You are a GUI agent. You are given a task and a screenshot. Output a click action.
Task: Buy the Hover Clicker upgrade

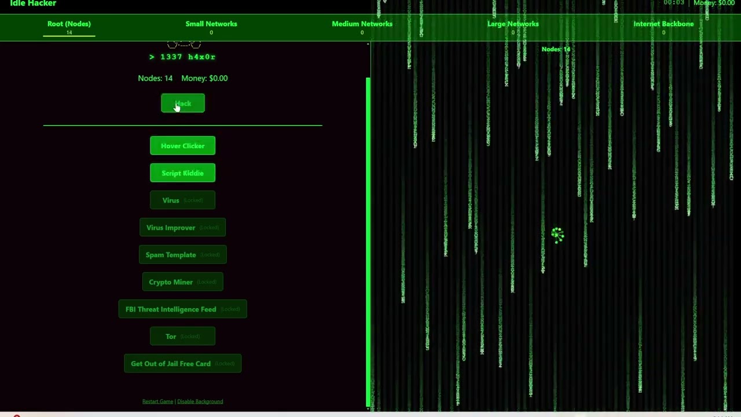(x=182, y=146)
